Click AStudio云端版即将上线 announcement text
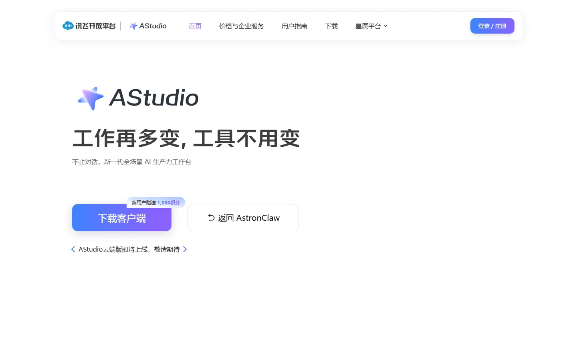Screen dimensions: 577x360 pos(129,249)
